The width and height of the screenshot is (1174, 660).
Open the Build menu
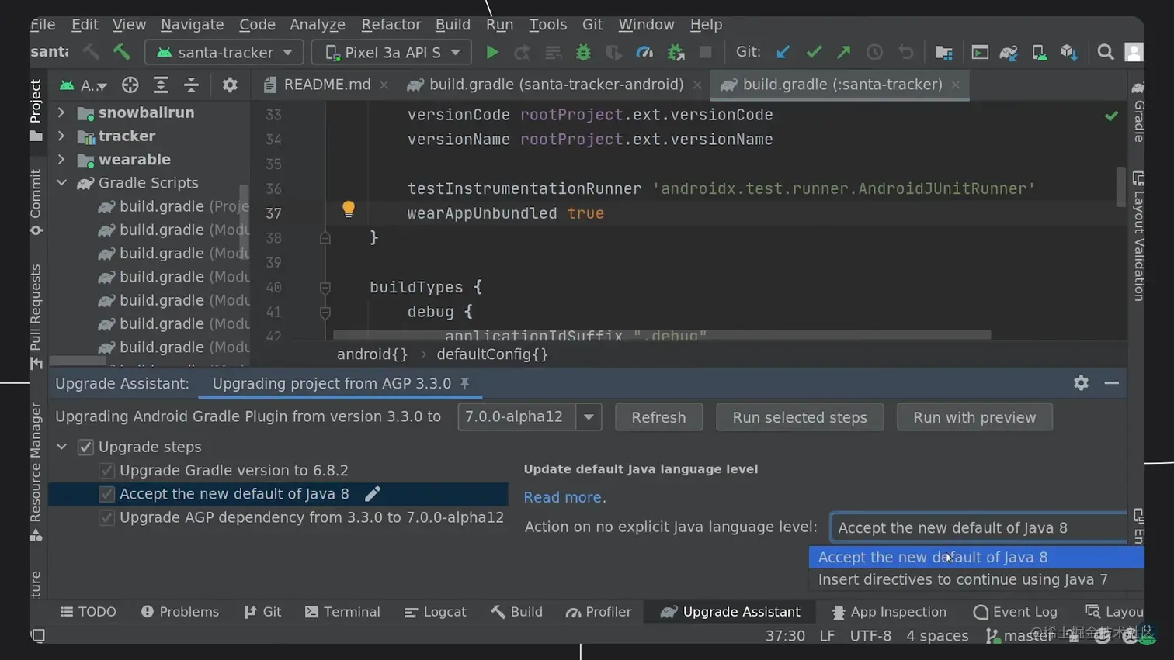[x=453, y=25]
